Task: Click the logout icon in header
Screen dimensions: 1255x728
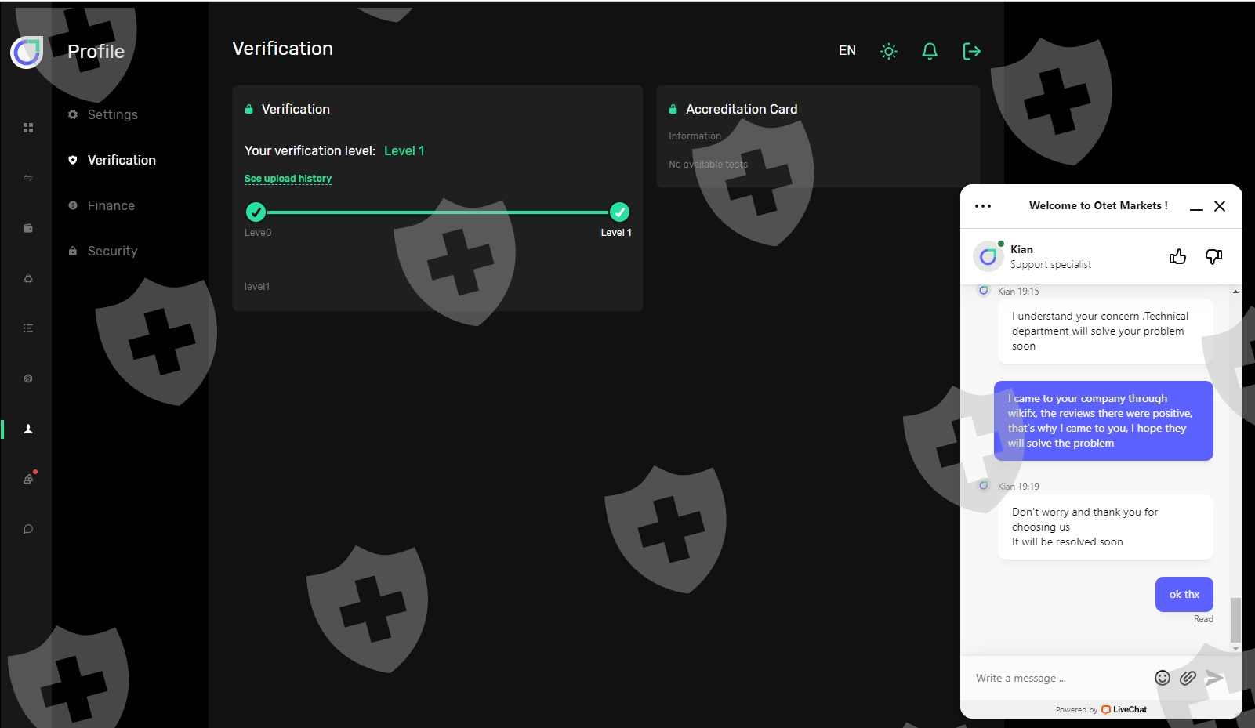Action: [971, 52]
